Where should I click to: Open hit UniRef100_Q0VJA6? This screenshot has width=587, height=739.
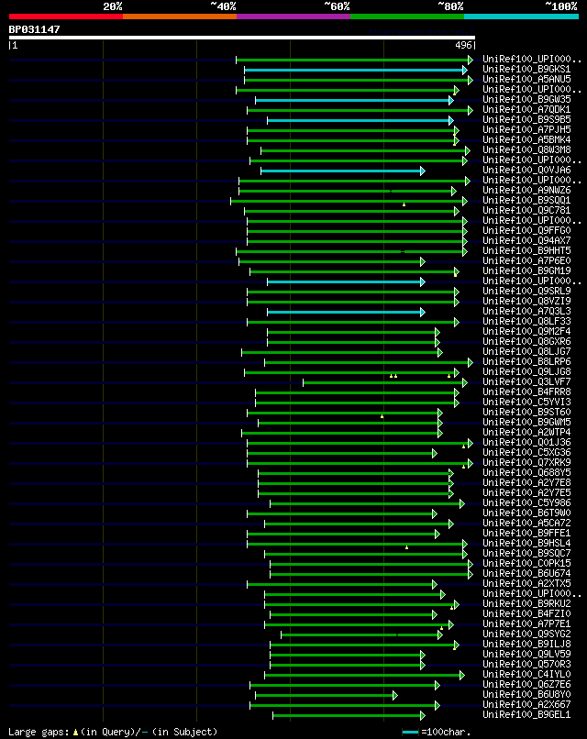[526, 171]
